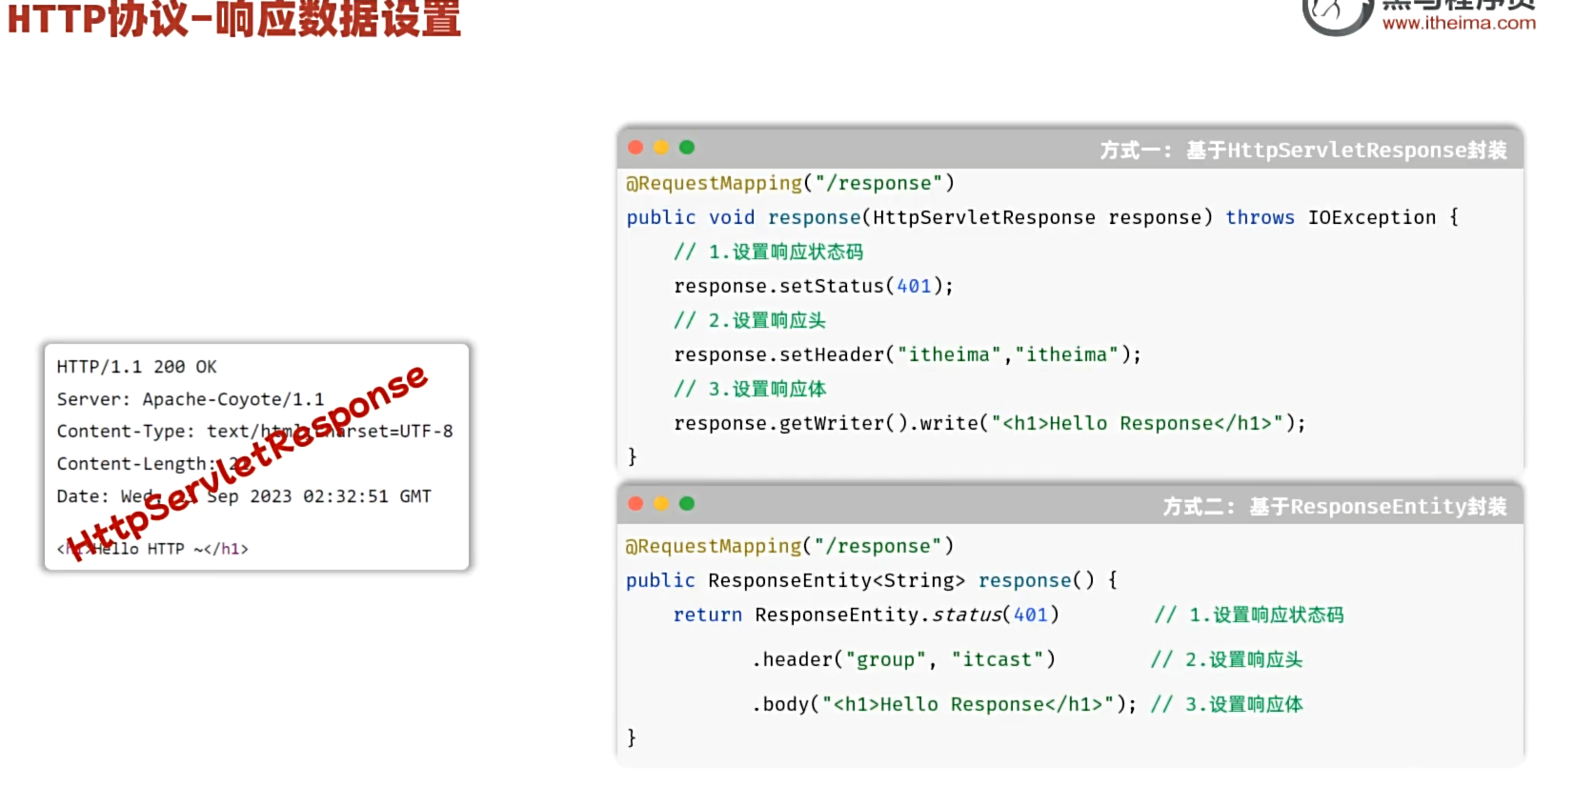Image resolution: width=1574 pixels, height=787 pixels.
Task: Click the comment // 2.设置响应头 in window two
Action: point(1226,659)
